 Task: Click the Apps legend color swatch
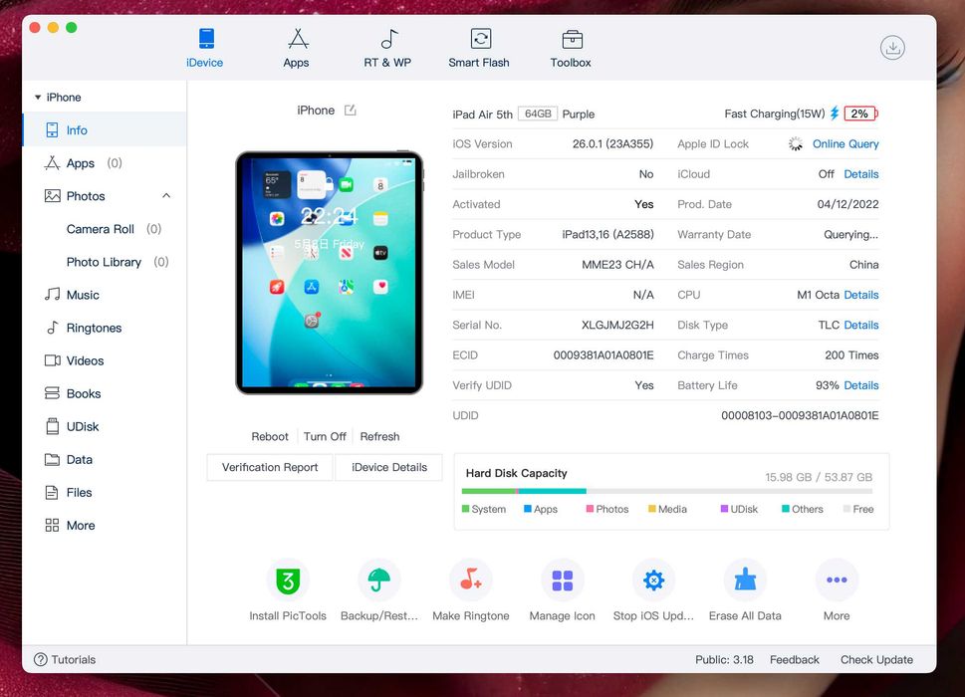click(x=528, y=509)
